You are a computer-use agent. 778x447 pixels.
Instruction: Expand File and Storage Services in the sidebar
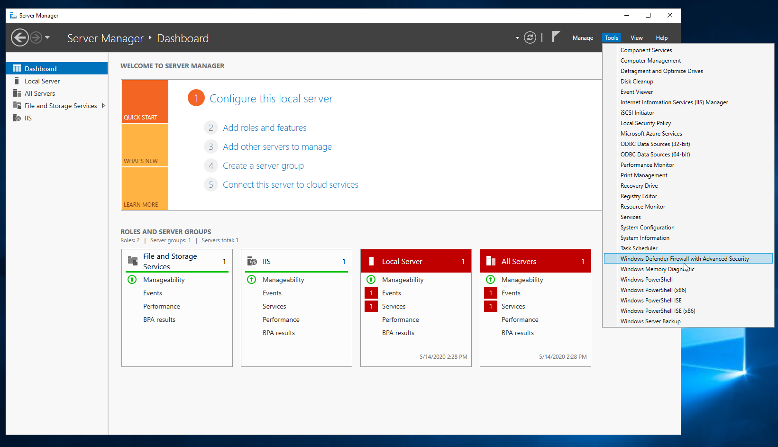pyautogui.click(x=104, y=105)
